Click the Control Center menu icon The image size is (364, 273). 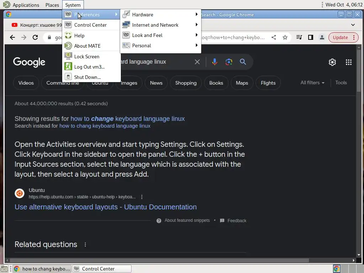tap(68, 25)
